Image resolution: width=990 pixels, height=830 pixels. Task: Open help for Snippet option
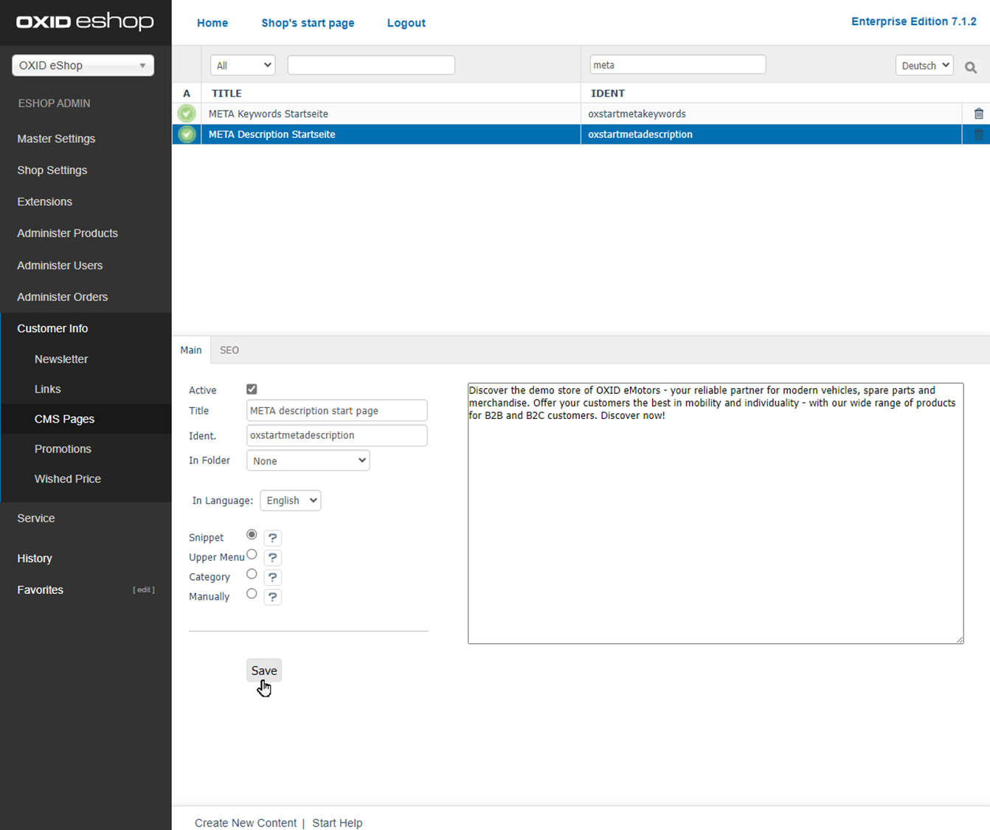[x=272, y=538]
